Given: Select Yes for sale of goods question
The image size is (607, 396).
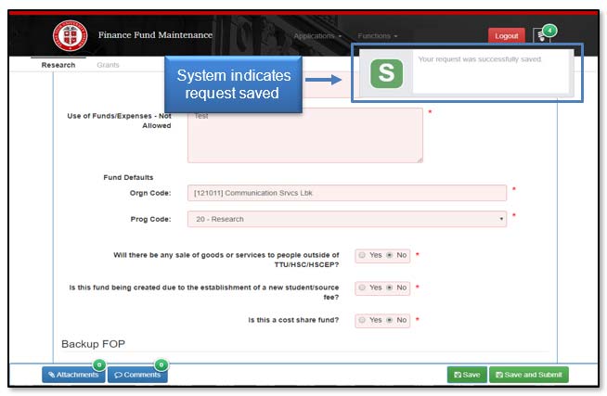Looking at the screenshot, I should click(x=362, y=255).
